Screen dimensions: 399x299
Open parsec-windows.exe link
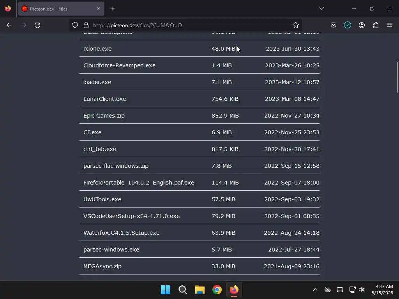coord(111,250)
